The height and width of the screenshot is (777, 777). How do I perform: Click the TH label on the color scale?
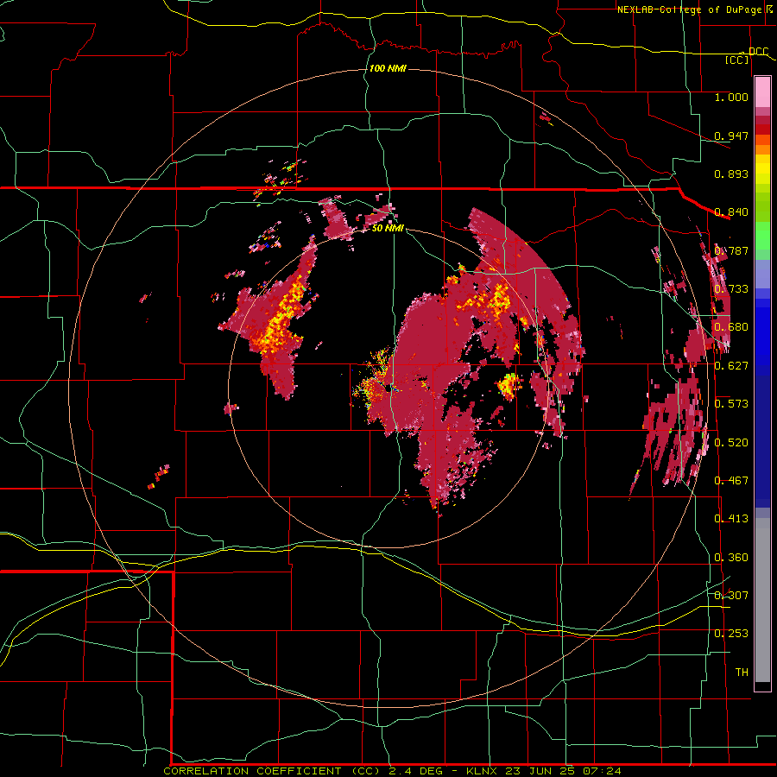(742, 672)
